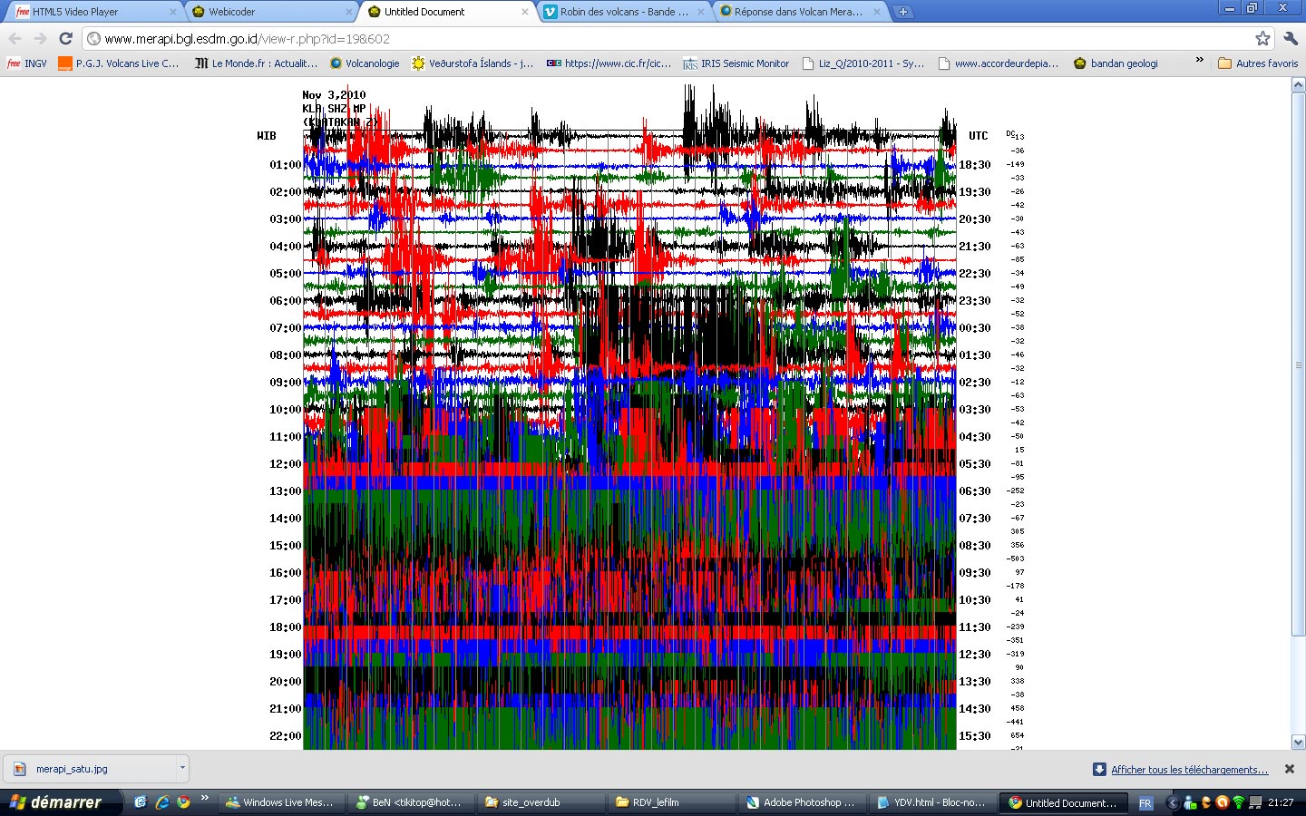Launch Internet Explorer from quick launch
Viewport: 1306px width, 816px height.
pos(161,802)
